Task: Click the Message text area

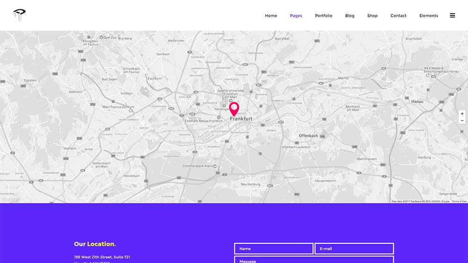Action: coord(314,260)
